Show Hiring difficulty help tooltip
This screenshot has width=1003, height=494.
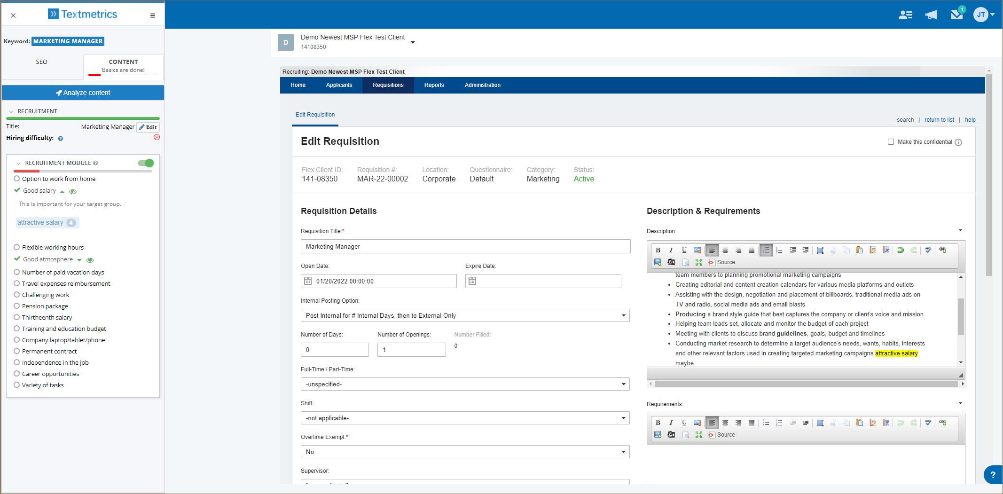click(x=60, y=139)
